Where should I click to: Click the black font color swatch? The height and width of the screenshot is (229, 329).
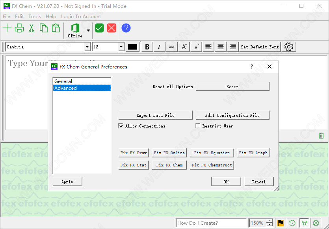pos(132,47)
